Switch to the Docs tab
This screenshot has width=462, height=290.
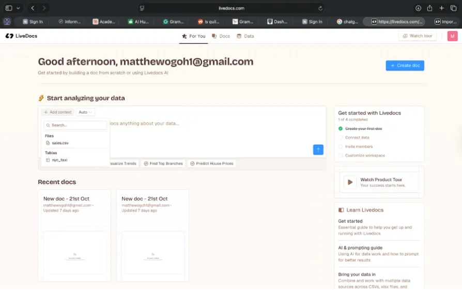click(221, 36)
